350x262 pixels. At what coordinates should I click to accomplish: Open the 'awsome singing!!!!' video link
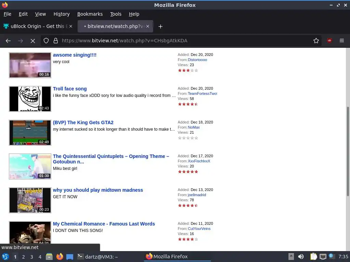75,55
